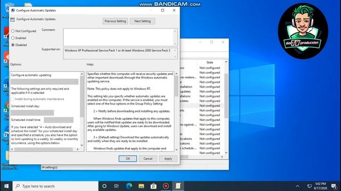Open the Scheduled install time dropdown
The width and height of the screenshot is (341, 191).
pos(59,120)
